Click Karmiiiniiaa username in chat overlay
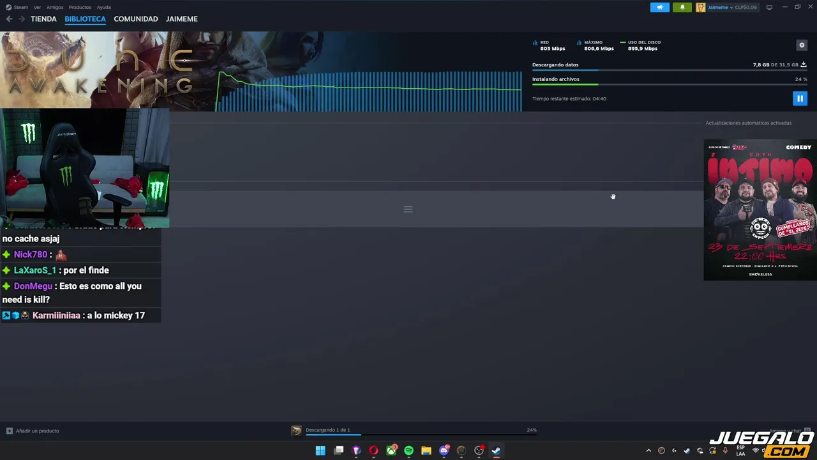Viewport: 817px width, 460px height. pyautogui.click(x=56, y=316)
